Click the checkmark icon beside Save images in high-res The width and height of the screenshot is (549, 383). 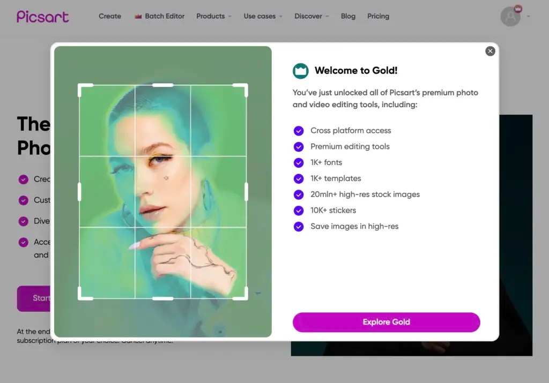(299, 227)
